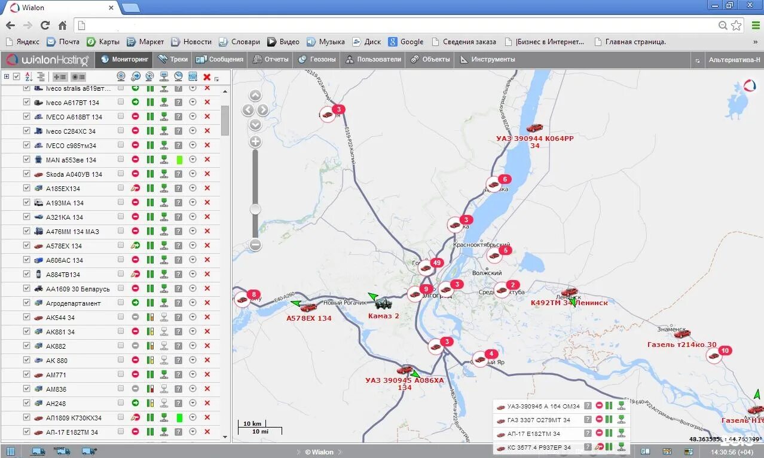The image size is (764, 458).
Task: Remove Iveco A617BT 134 with its red X
Action: click(x=207, y=102)
